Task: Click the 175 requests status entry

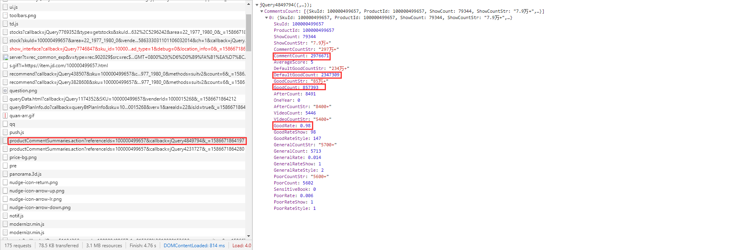Action: (18, 246)
